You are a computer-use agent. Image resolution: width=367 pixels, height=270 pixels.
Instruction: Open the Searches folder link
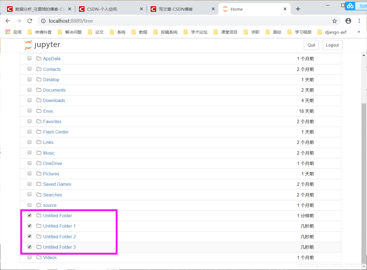click(53, 195)
